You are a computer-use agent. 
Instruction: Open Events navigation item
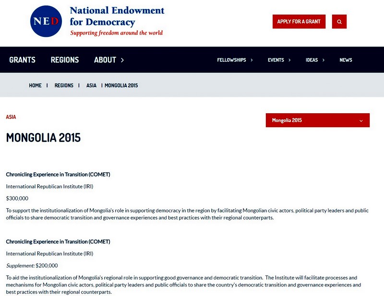tap(276, 60)
